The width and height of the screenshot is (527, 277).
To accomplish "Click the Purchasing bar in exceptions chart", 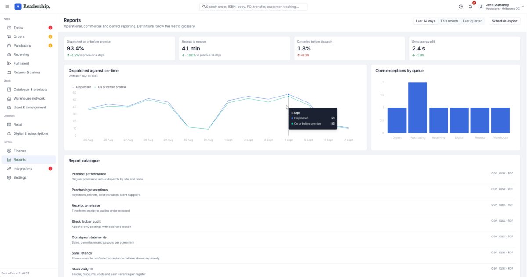I will coord(418,108).
